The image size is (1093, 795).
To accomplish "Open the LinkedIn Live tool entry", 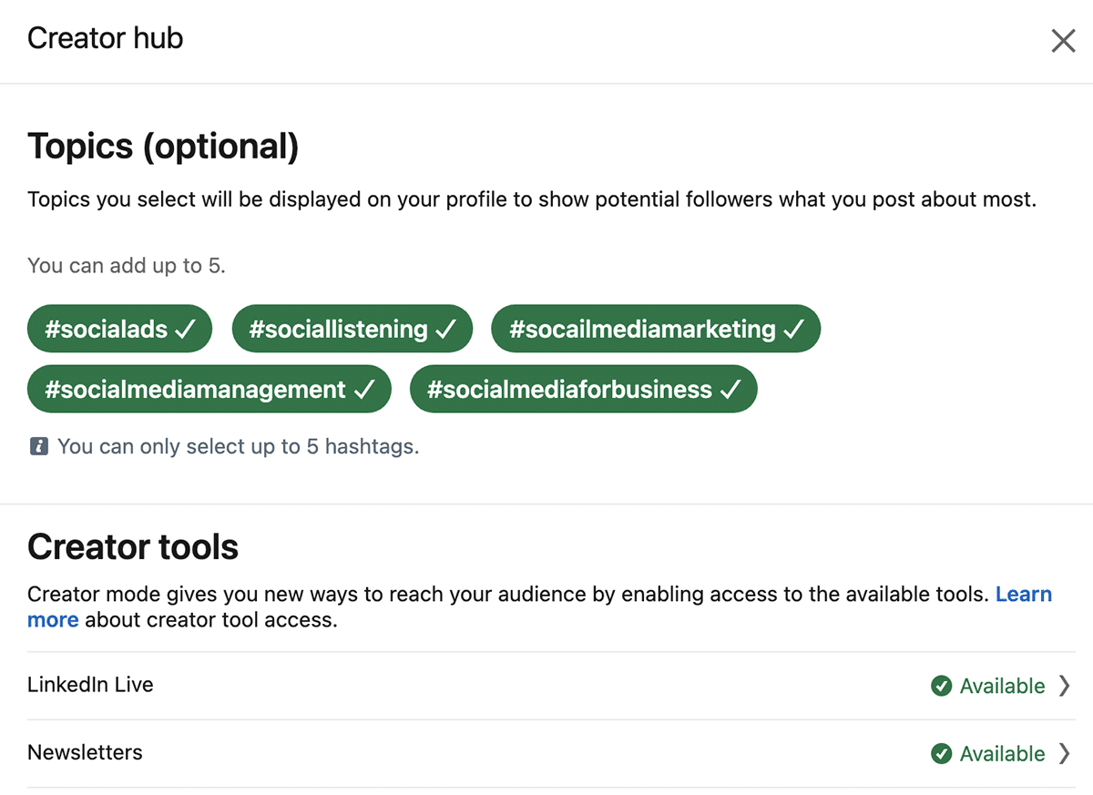I will 90,685.
